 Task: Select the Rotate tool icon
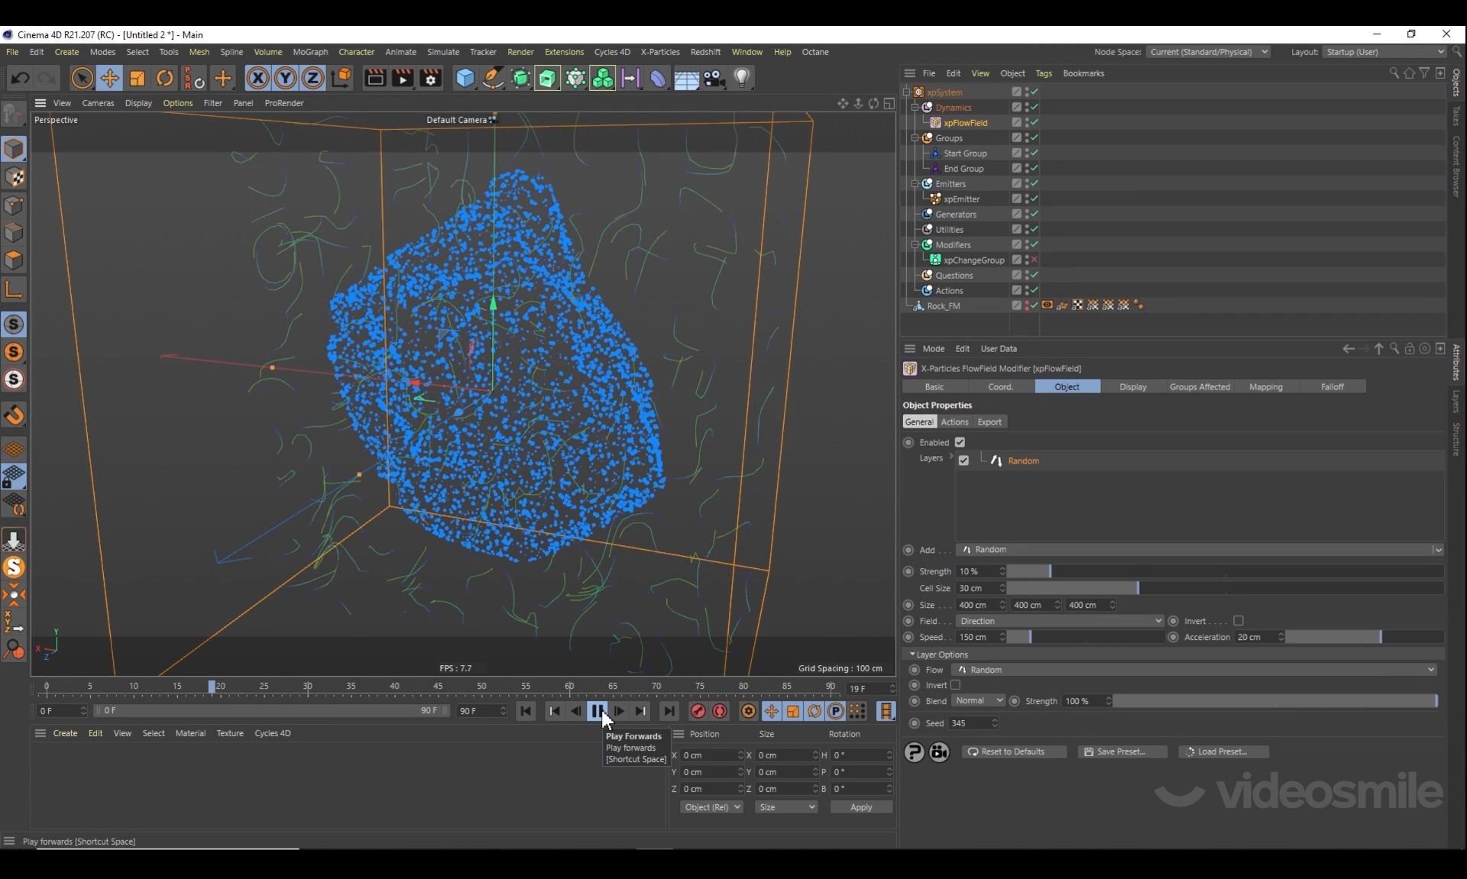pos(164,78)
